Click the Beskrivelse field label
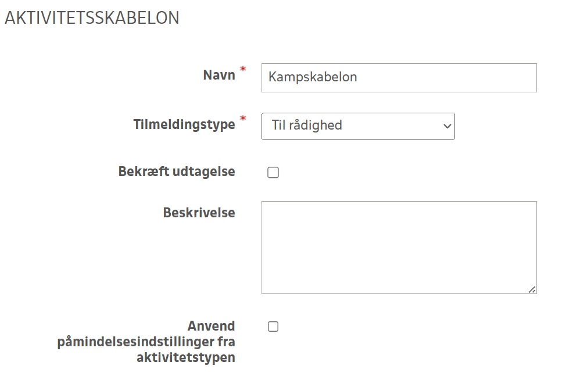 coord(199,213)
